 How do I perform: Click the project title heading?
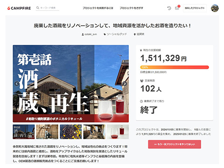pyautogui.click(x=112, y=26)
